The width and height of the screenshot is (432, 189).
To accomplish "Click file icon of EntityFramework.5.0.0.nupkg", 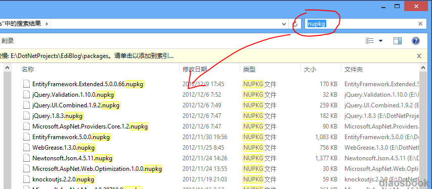I will click(26, 137).
